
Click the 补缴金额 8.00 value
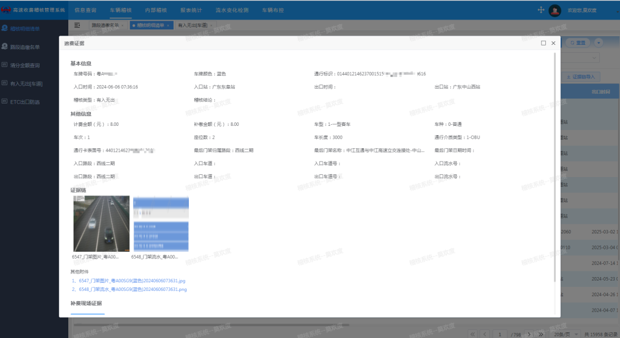coord(234,124)
